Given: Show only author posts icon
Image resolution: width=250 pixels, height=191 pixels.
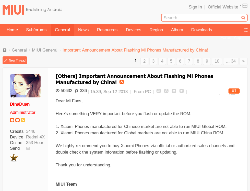Looking at the screenshot, I should (166, 91).
